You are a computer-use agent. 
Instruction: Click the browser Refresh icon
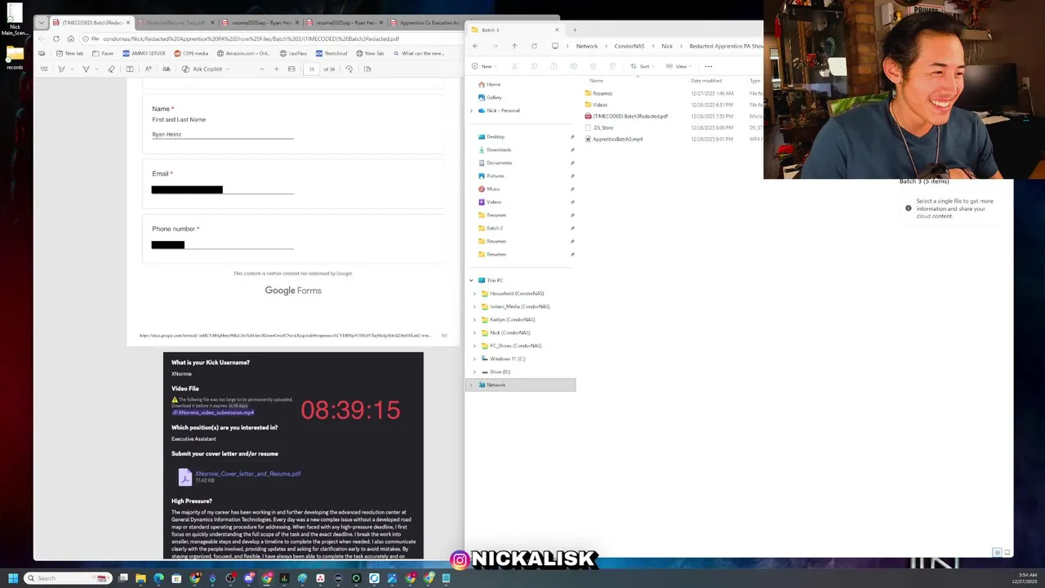(x=56, y=38)
